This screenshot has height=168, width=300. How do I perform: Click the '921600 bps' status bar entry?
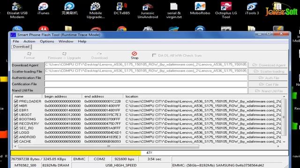124,159
